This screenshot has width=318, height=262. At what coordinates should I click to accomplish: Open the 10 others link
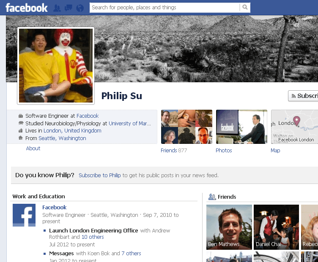pyautogui.click(x=93, y=237)
